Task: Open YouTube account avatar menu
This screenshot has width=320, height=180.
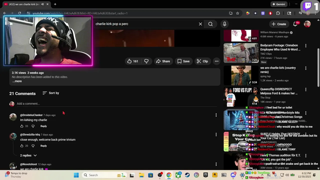Action: tap(307, 24)
